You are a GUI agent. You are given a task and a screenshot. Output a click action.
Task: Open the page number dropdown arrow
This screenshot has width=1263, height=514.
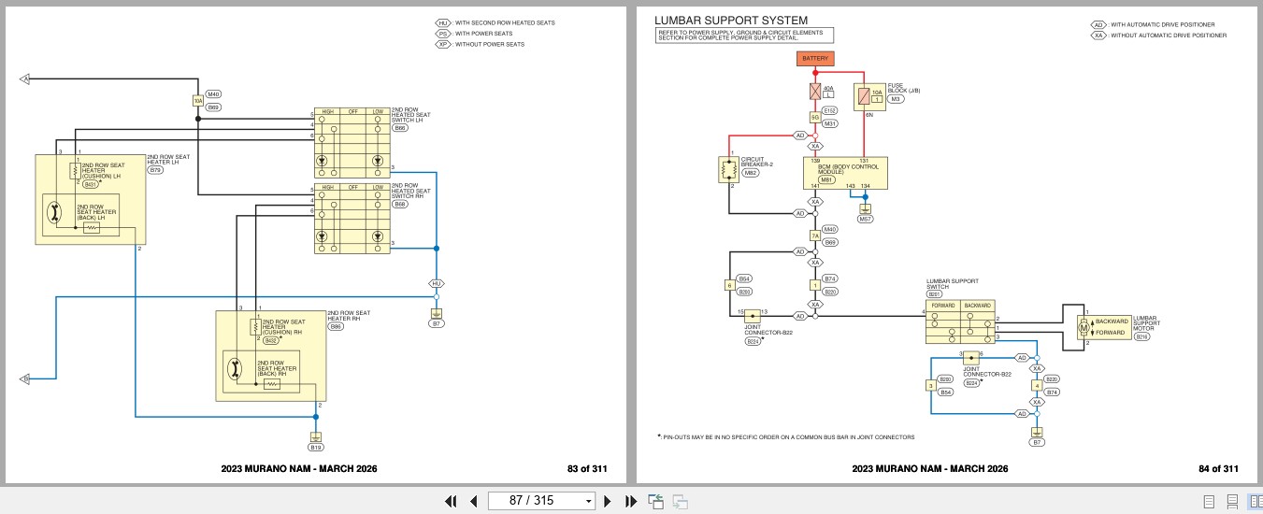[588, 501]
